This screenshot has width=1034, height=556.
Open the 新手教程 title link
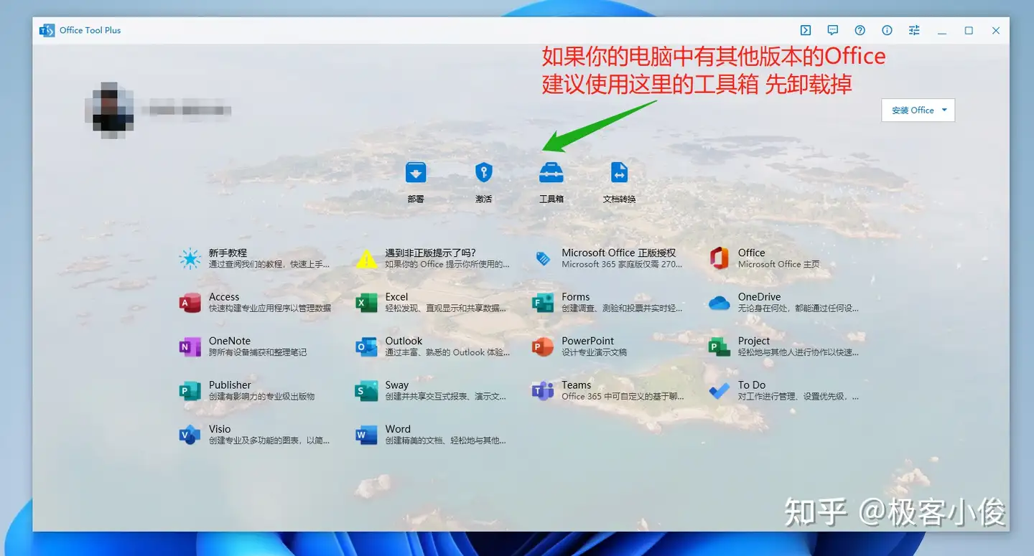point(228,253)
